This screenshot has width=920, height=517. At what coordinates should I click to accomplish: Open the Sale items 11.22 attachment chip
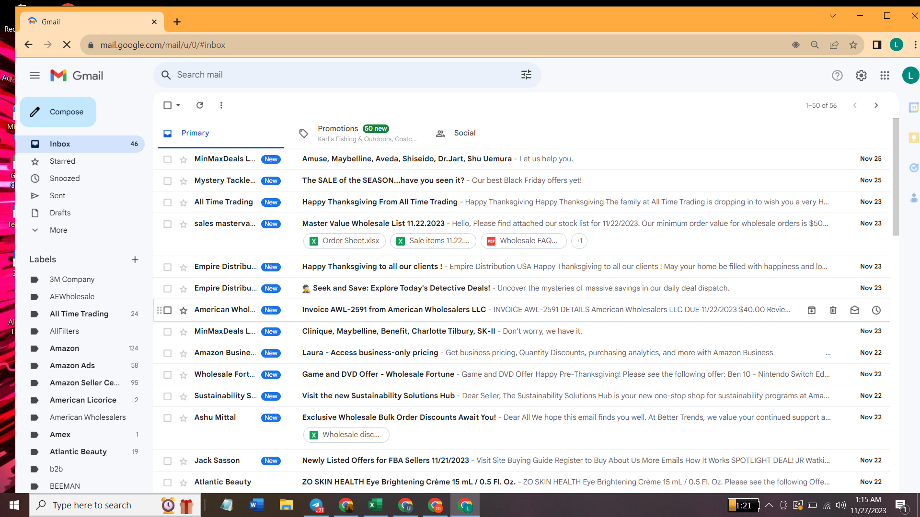coord(433,241)
